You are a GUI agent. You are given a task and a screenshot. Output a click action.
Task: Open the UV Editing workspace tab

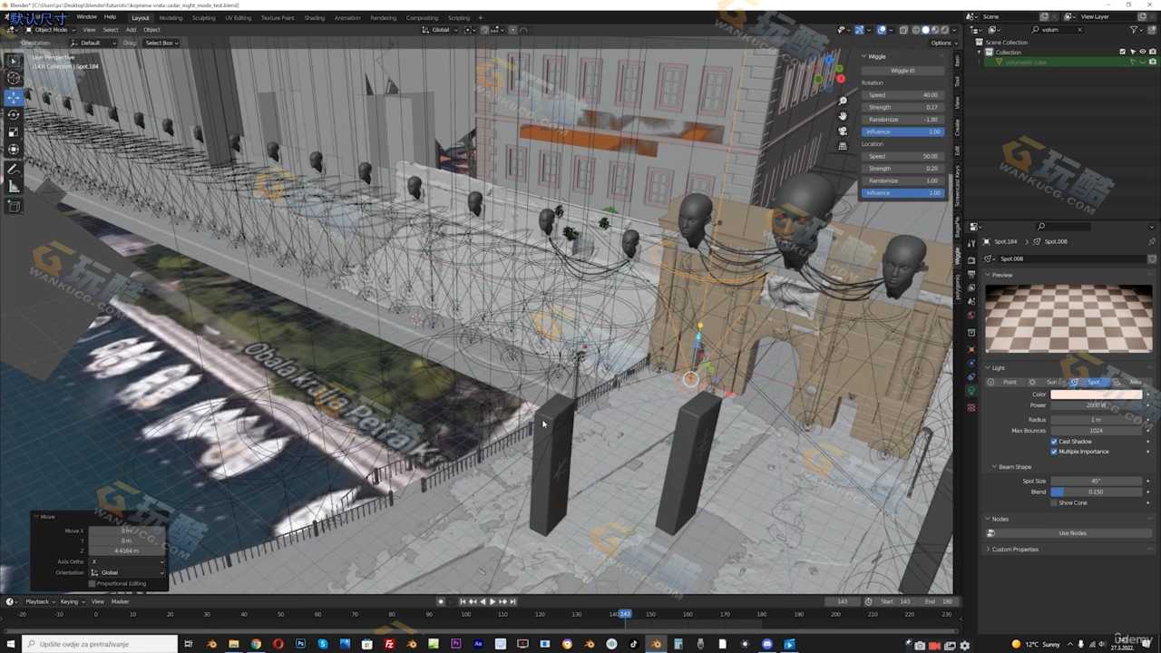coord(238,17)
